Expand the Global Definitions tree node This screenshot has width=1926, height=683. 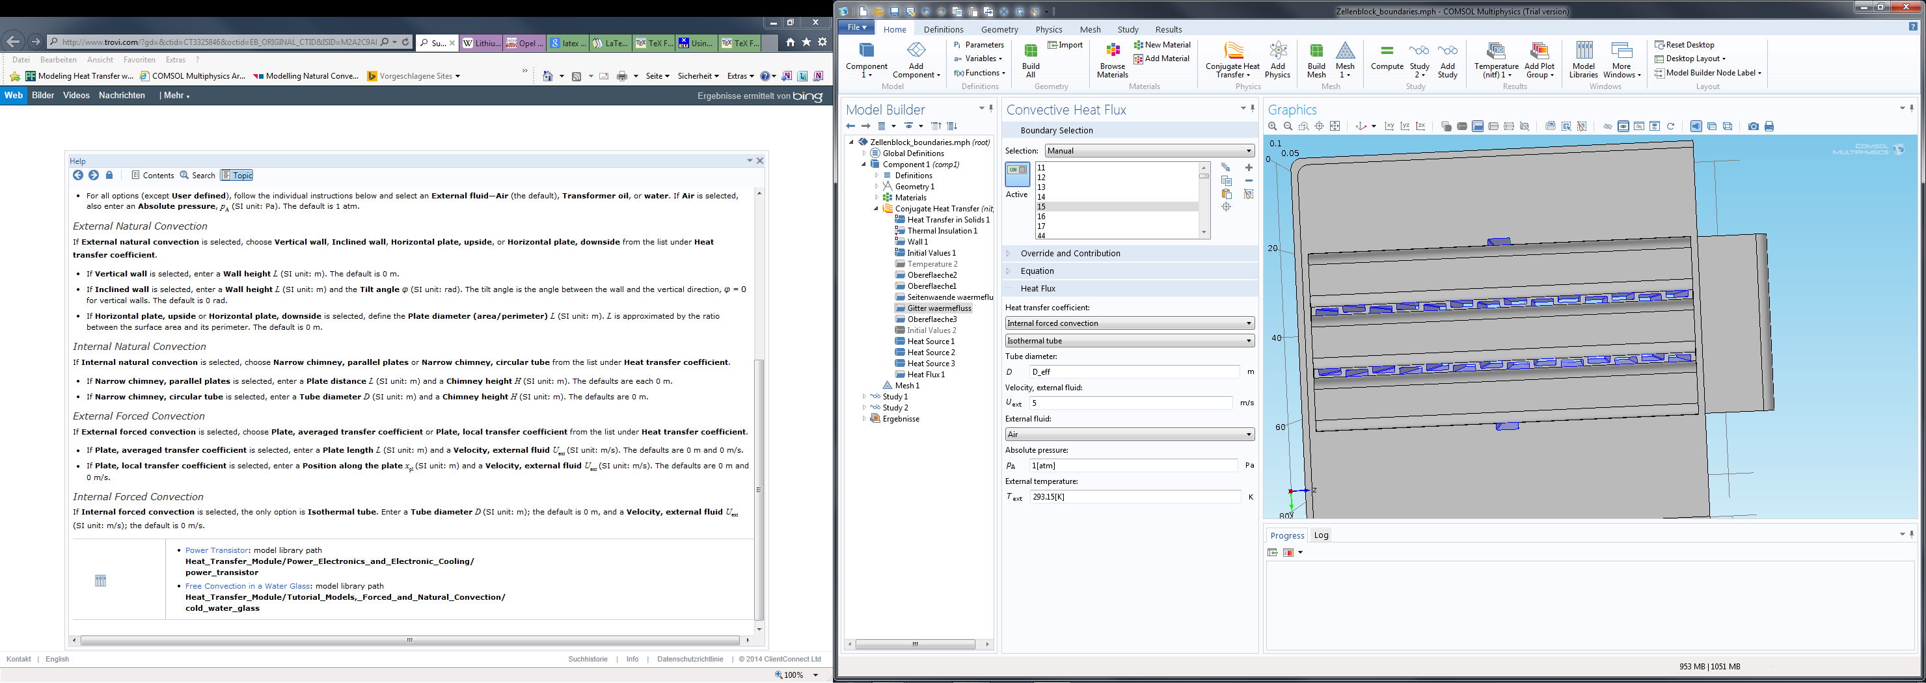[x=864, y=154]
